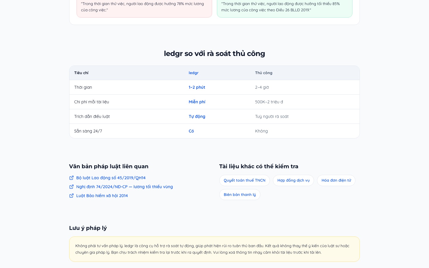Click the Trích dẫn điều luật label
The image size is (429, 268).
(x=92, y=116)
